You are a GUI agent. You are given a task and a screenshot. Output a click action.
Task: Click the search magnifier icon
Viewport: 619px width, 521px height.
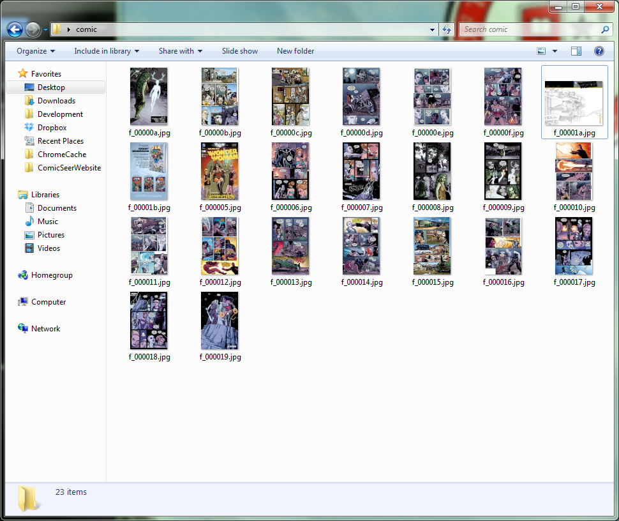click(x=605, y=29)
